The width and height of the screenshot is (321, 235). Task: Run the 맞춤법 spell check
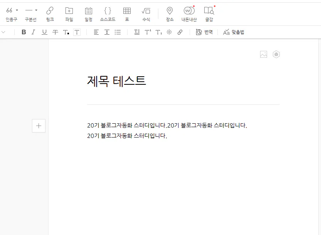(234, 32)
